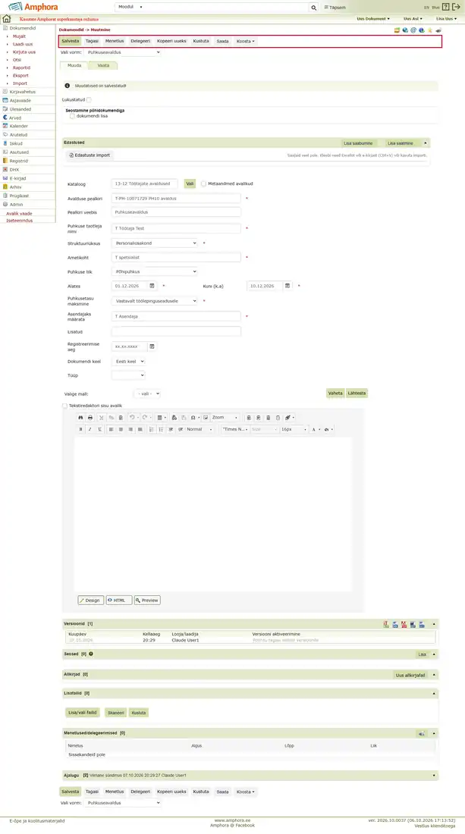
Task: Click the home icon under the Amphora logo
Action: pos(6,19)
